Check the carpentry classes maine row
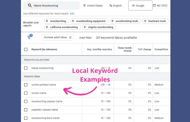Screen dimensions: 190x122 click(26, 110)
